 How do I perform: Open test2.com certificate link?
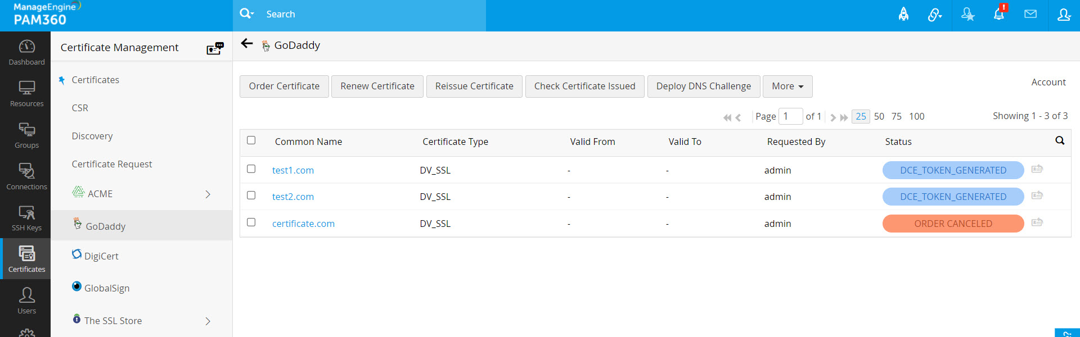tap(293, 197)
